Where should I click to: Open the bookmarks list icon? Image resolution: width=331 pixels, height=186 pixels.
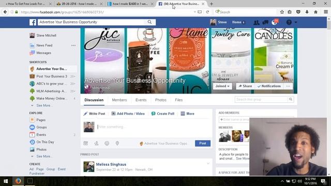[290, 12]
